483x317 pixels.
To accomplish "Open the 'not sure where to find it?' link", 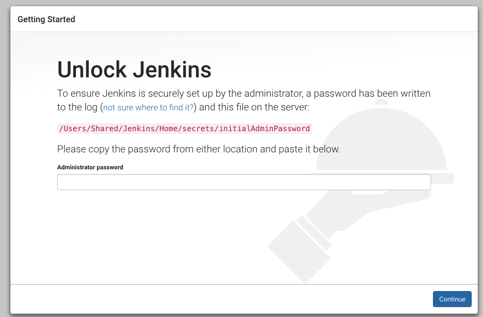I will tap(148, 108).
